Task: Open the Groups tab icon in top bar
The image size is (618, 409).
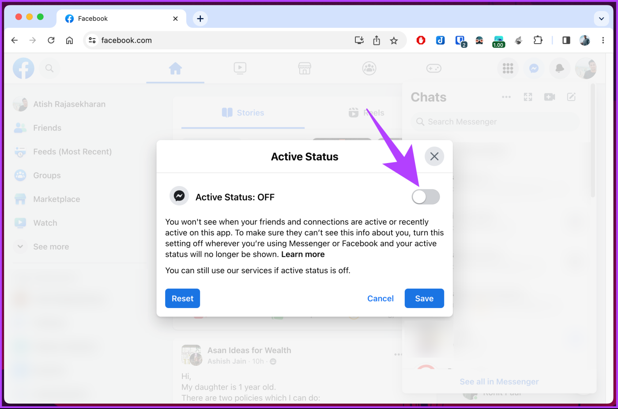Action: 369,68
